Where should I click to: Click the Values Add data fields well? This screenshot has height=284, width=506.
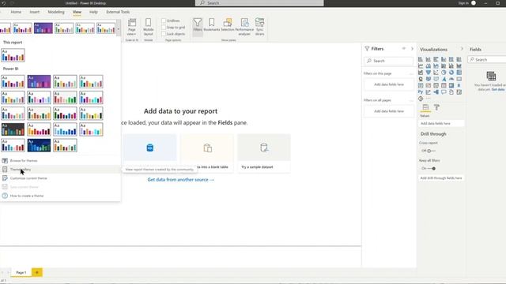point(441,123)
